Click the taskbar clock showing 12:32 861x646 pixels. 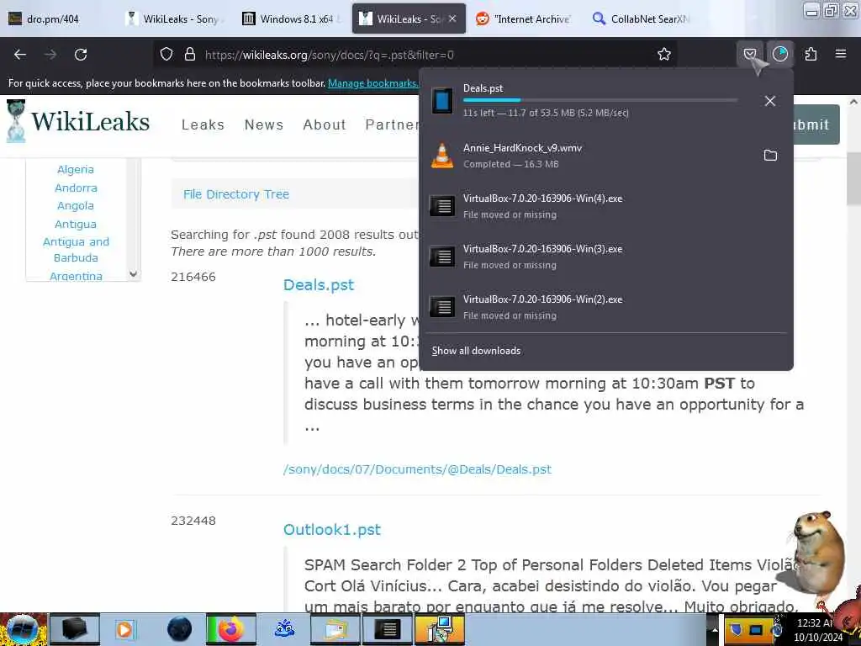[x=818, y=630]
